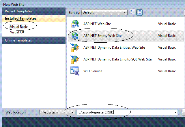Click the Dynamic Data Entities Web Site icon

[75, 48]
